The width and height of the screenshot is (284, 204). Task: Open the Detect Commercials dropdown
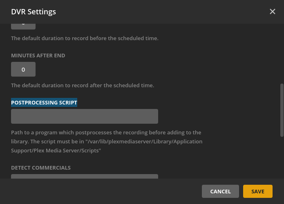tap(85, 177)
